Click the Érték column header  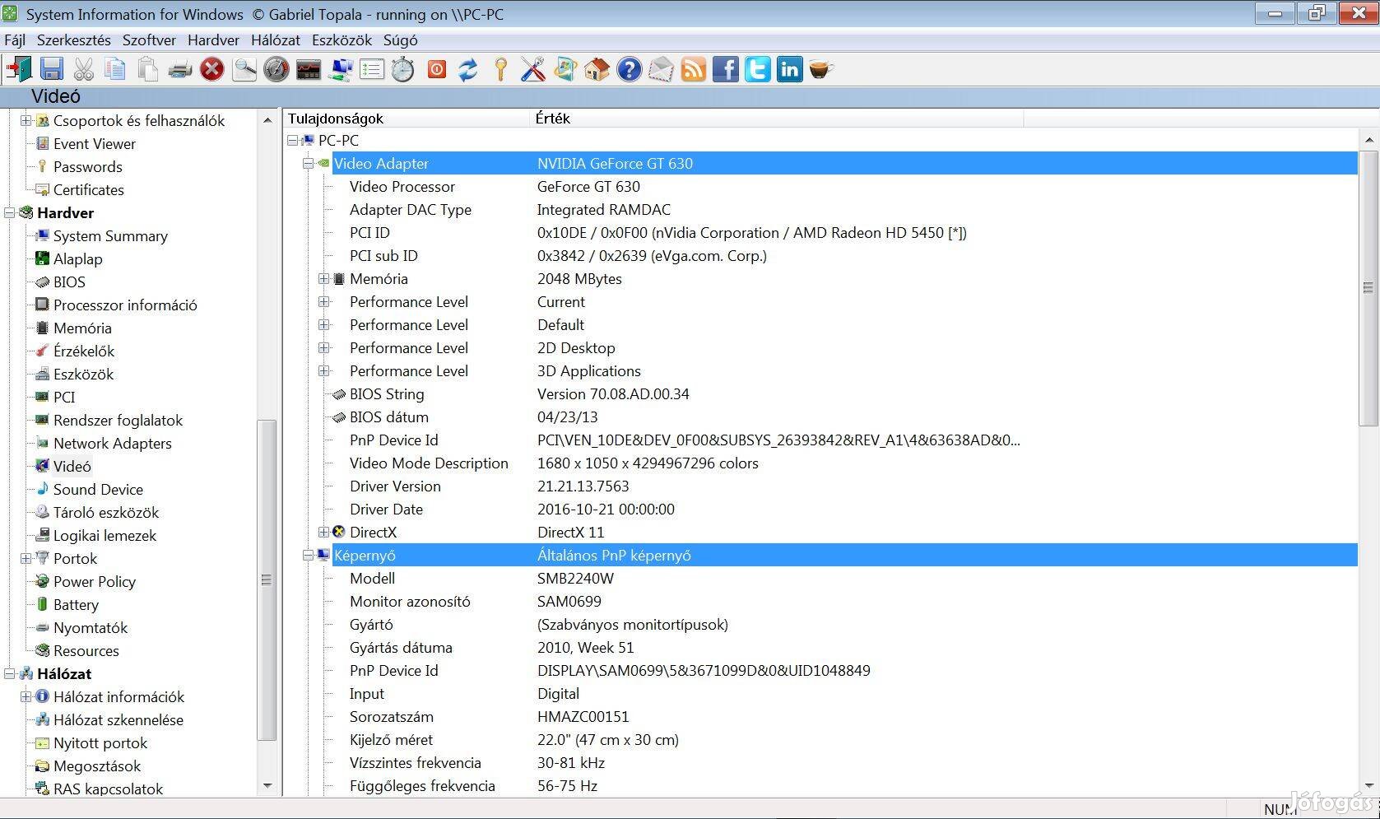[x=778, y=119]
